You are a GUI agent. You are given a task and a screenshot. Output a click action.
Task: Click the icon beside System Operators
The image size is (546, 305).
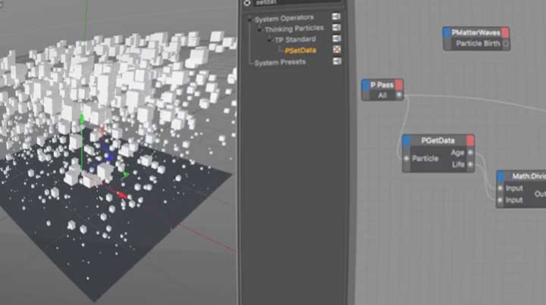pos(336,17)
